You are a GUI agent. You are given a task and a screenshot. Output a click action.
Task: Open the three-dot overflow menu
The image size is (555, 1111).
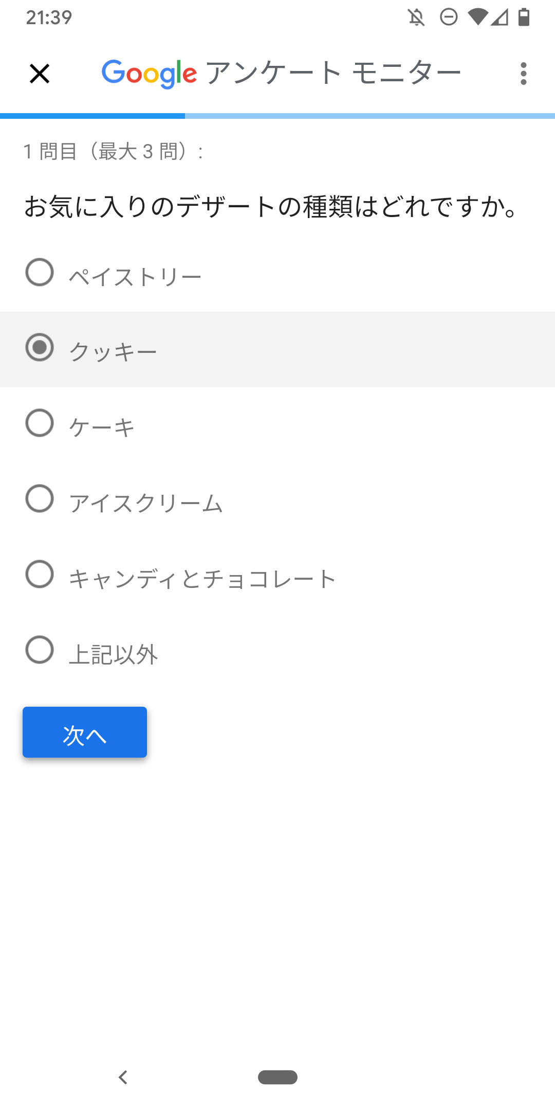[x=524, y=74]
